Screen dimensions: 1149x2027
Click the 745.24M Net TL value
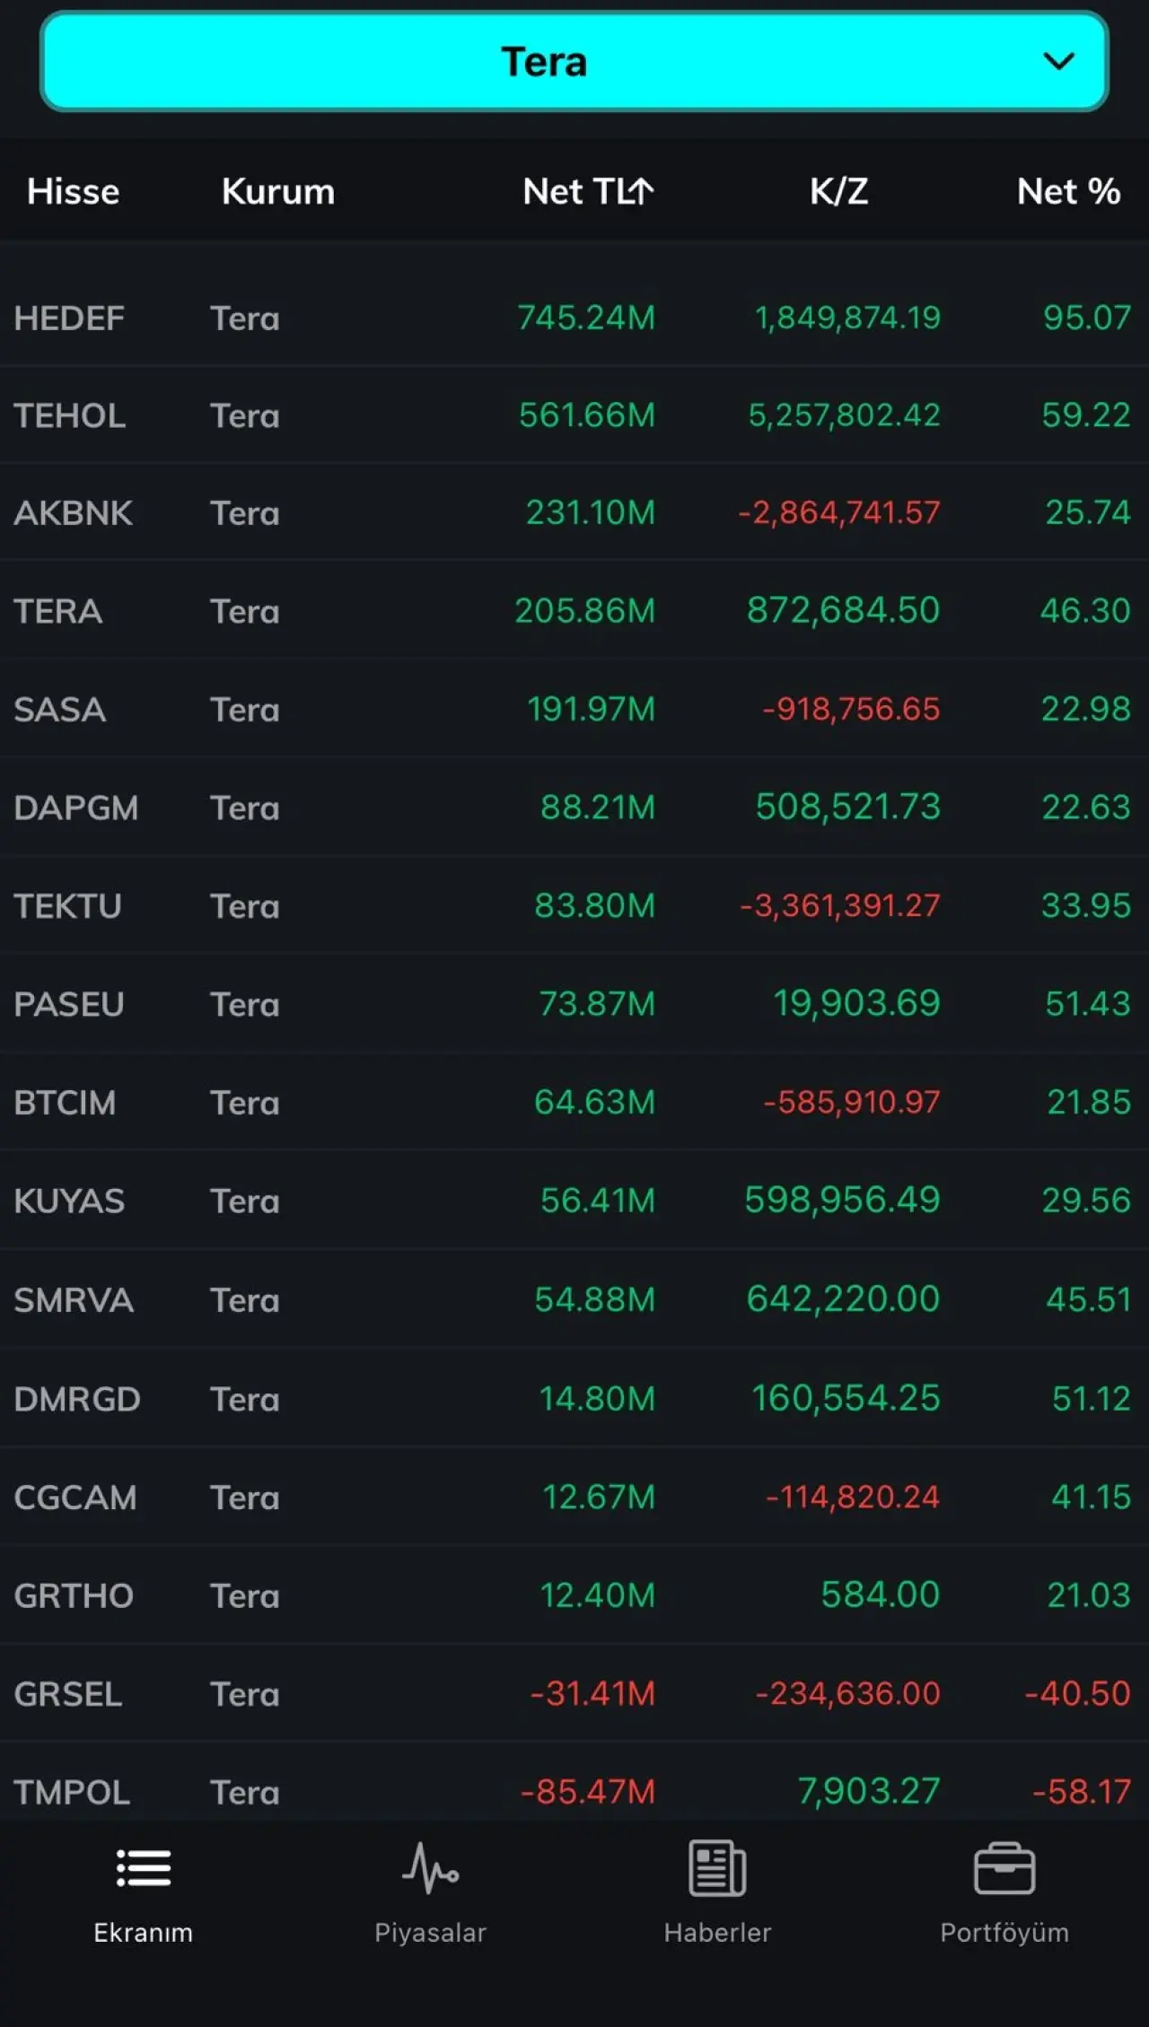(x=586, y=318)
